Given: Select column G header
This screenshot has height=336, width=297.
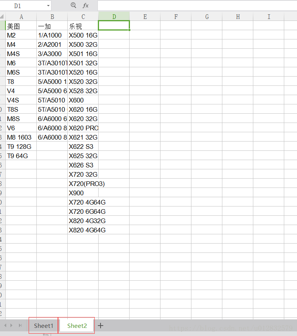Looking at the screenshot, I should pos(207,17).
